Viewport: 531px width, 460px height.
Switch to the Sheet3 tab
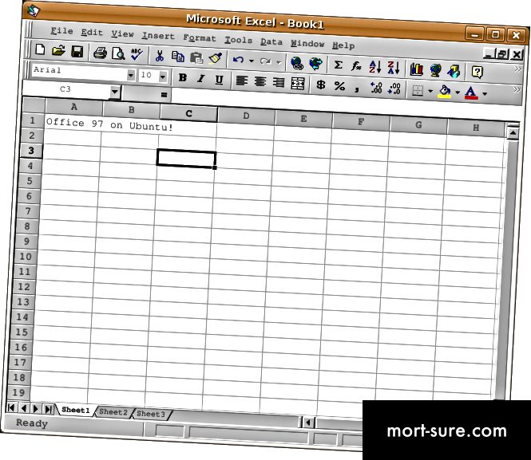(150, 414)
